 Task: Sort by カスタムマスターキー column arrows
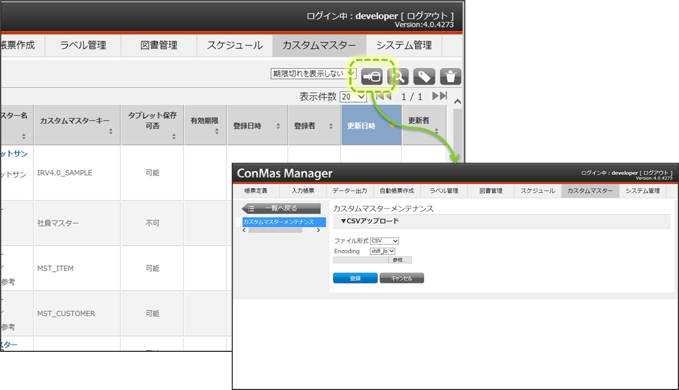tap(110, 131)
